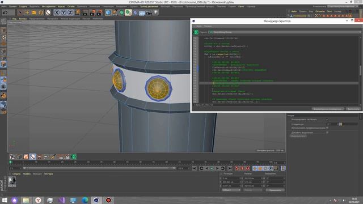The image size is (363, 204).
Task: Click the Apply button in the coordinates panel
Action: coord(275,190)
